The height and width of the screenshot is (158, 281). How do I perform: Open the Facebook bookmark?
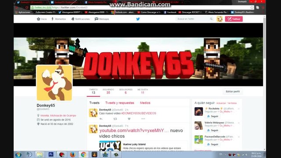coord(170,12)
